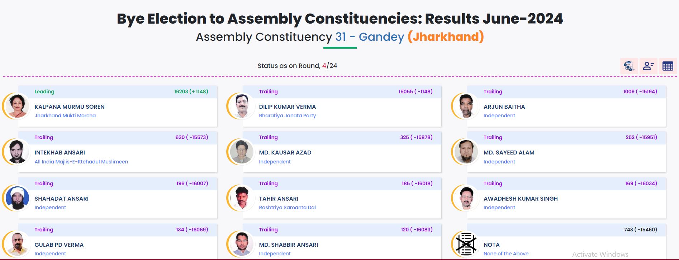Click the MD. SAYEED ALAM candidate card
This screenshot has width=679, height=260.
[x=566, y=152]
